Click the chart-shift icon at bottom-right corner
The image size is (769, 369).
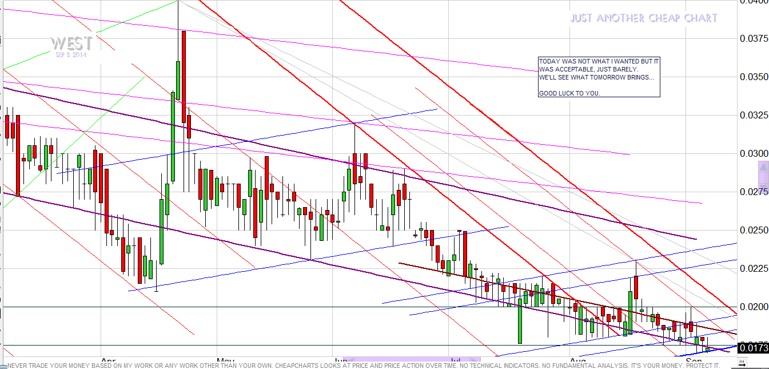click(x=742, y=362)
